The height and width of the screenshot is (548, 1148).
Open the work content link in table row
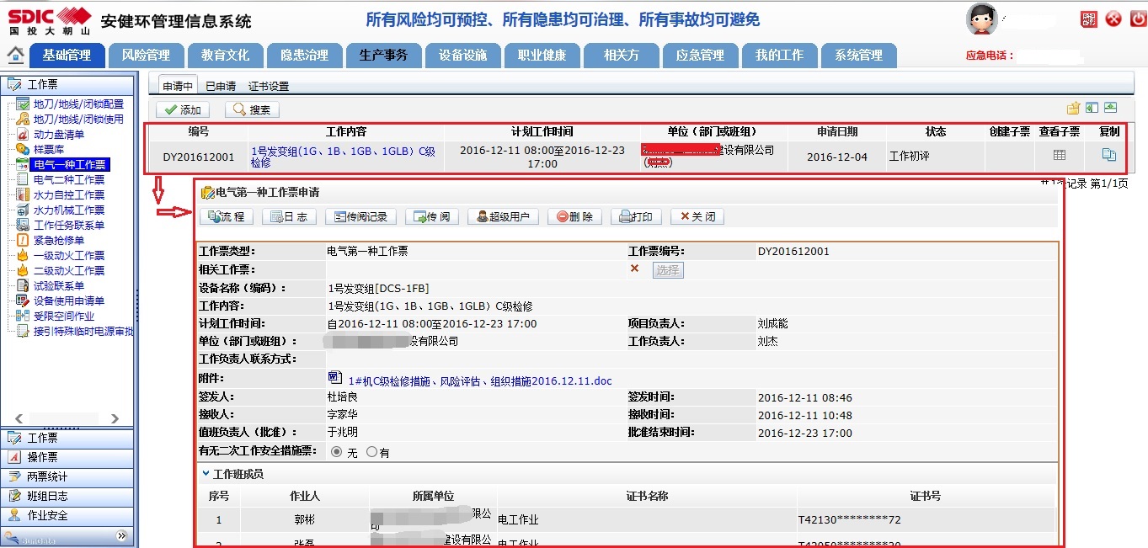pos(343,157)
